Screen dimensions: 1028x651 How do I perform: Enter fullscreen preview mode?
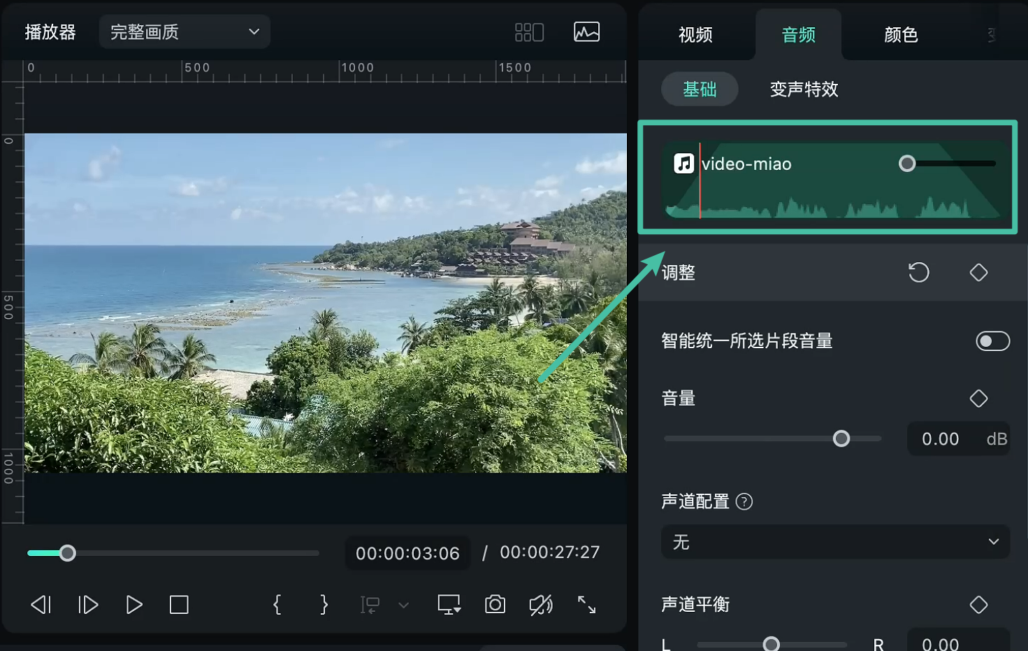pos(586,604)
